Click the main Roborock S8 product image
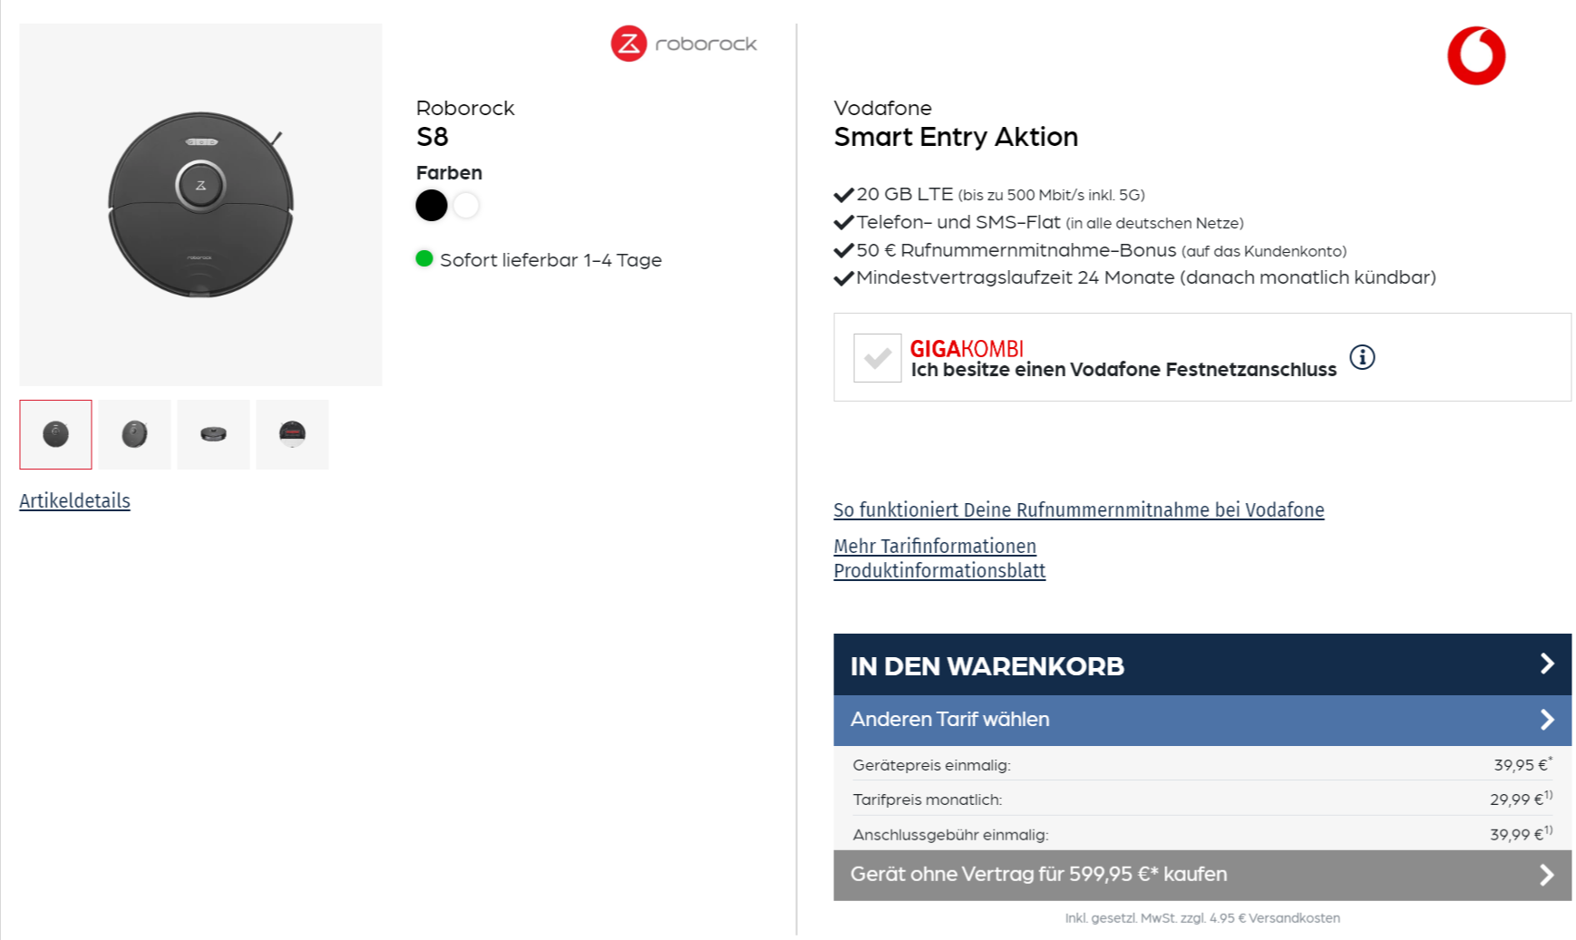The height and width of the screenshot is (940, 1576). 200,205
